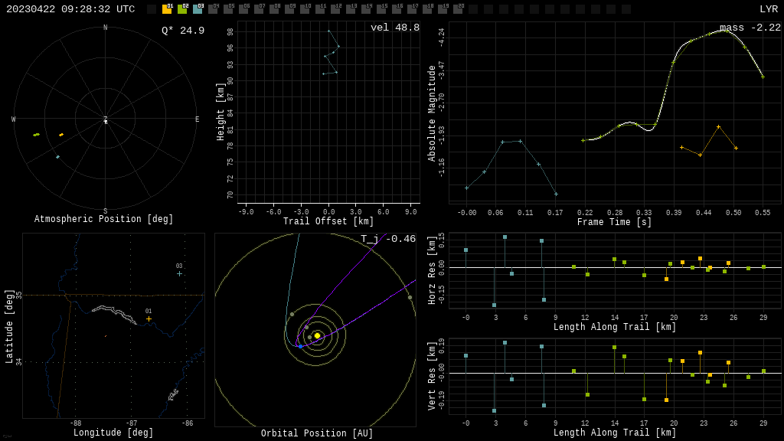
Task: Toggle the green station 02 indicator
Action: 182,9
